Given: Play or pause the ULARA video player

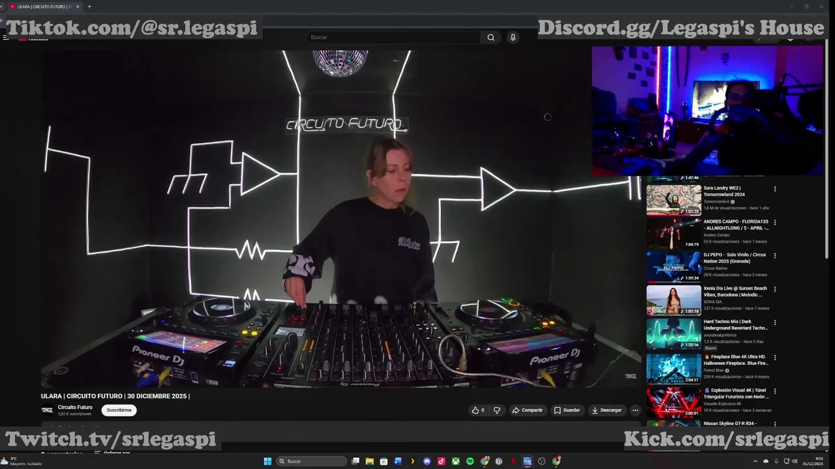Looking at the screenshot, I should (341, 219).
